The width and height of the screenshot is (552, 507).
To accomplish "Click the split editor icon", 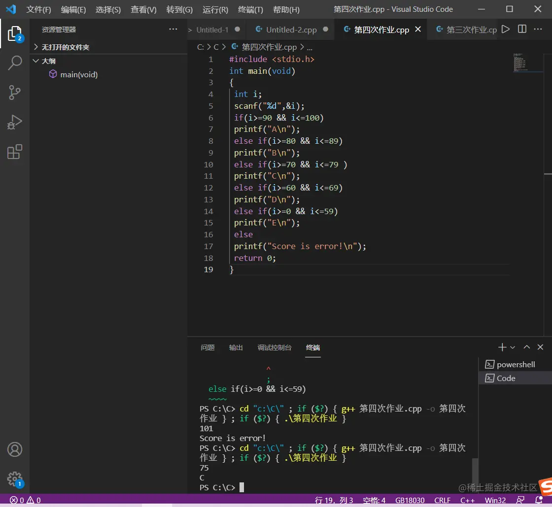I will (522, 30).
